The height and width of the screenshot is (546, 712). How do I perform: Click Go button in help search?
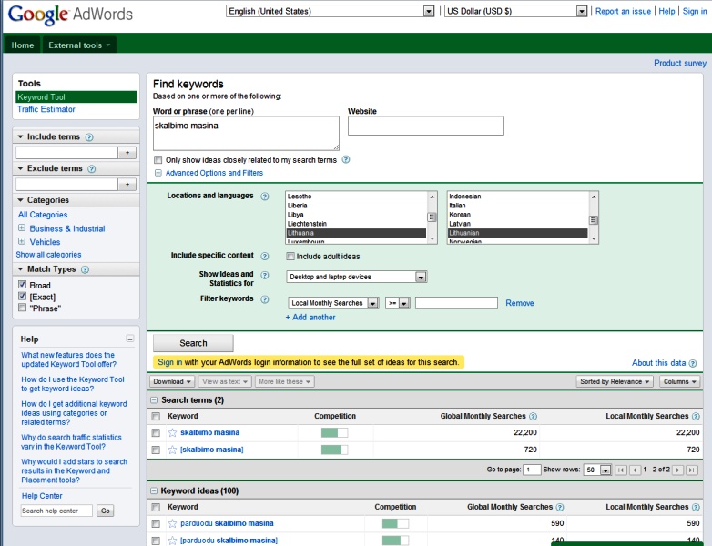point(106,511)
